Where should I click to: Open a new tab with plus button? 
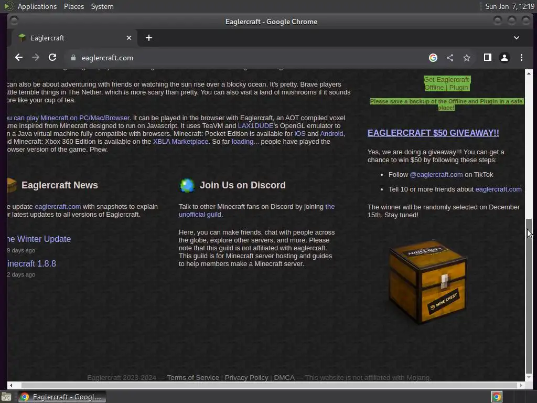pyautogui.click(x=148, y=38)
